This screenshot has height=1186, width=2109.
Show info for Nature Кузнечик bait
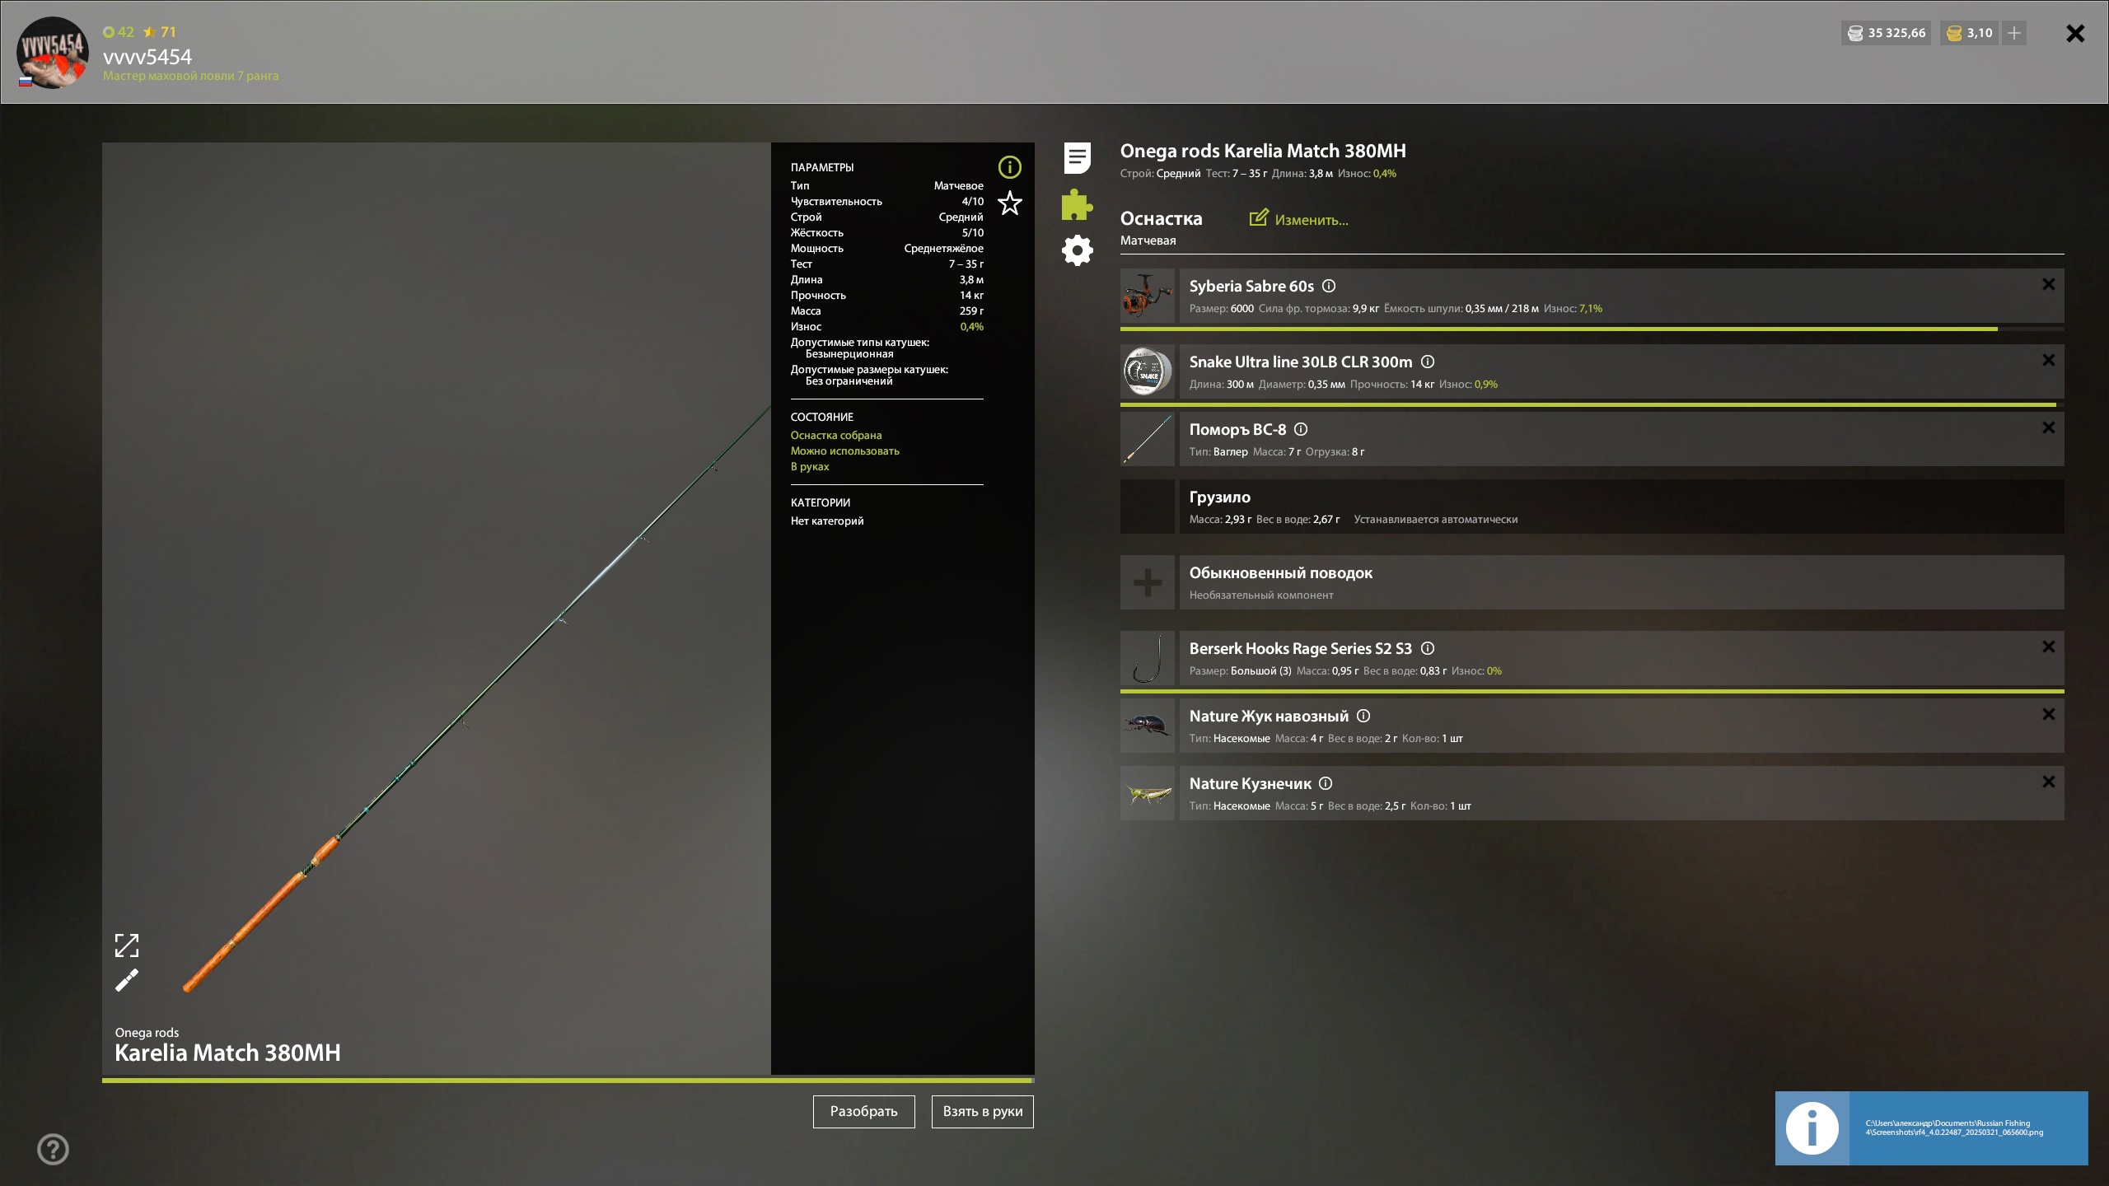click(x=1326, y=783)
